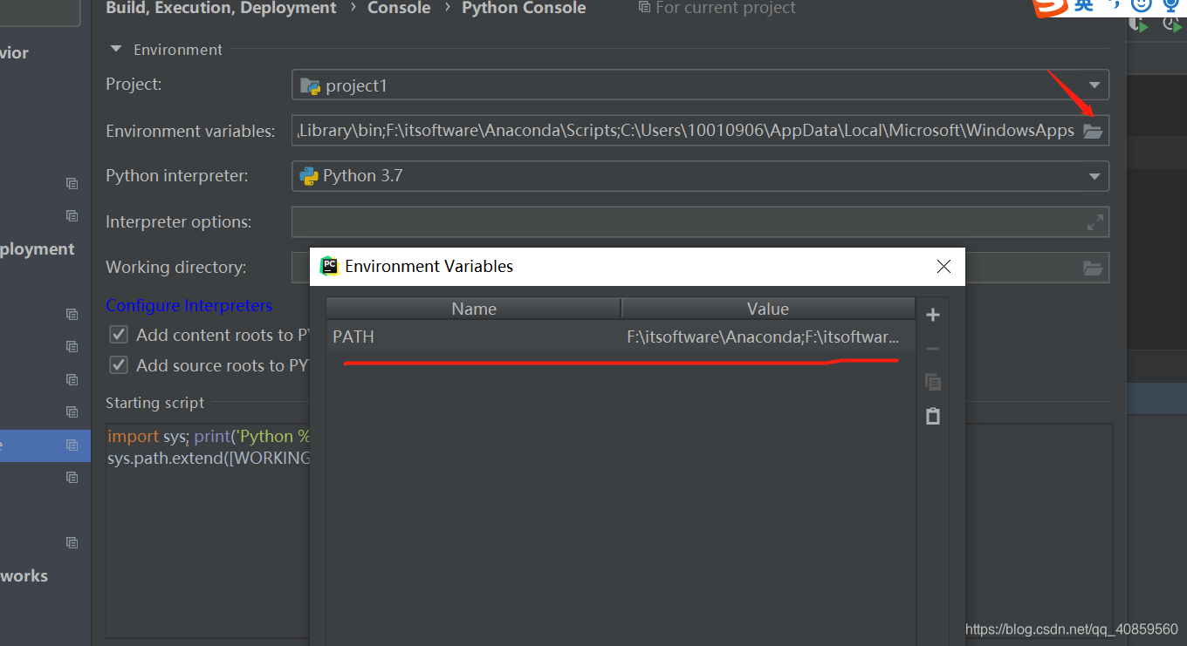The image size is (1187, 646).
Task: Open Configure Interpreters link
Action: pos(189,305)
